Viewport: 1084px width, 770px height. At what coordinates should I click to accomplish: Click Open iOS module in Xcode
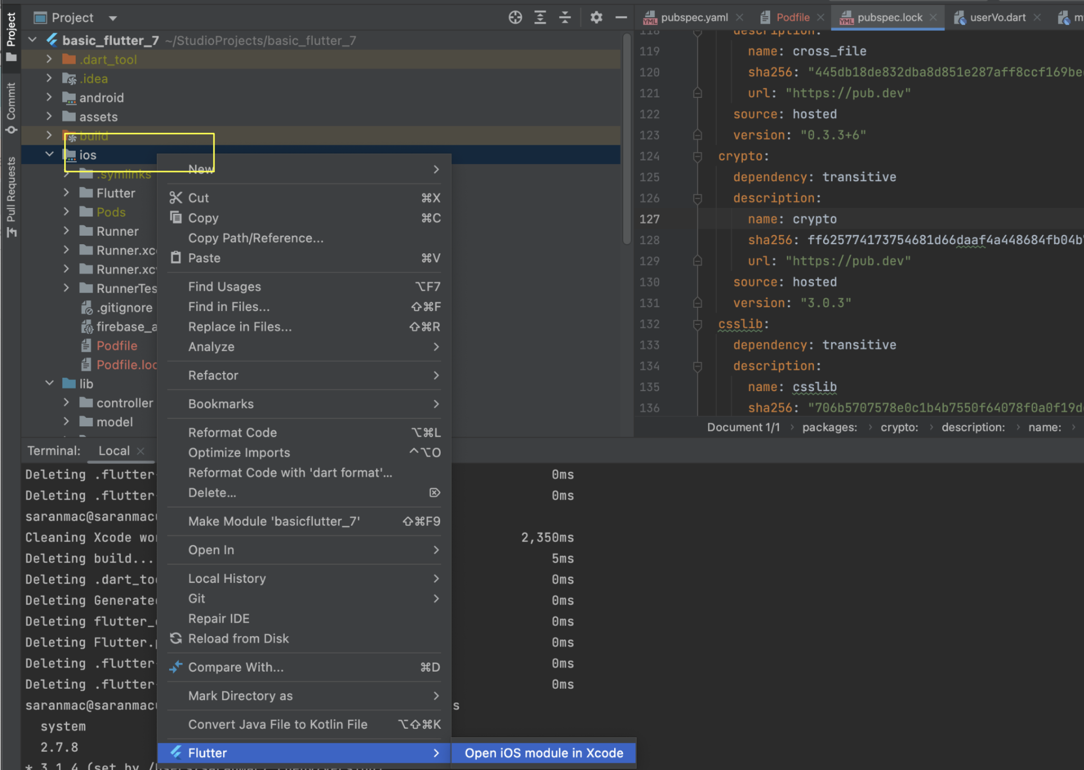tap(544, 753)
